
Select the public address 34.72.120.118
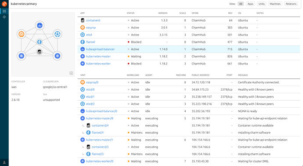[201, 82]
